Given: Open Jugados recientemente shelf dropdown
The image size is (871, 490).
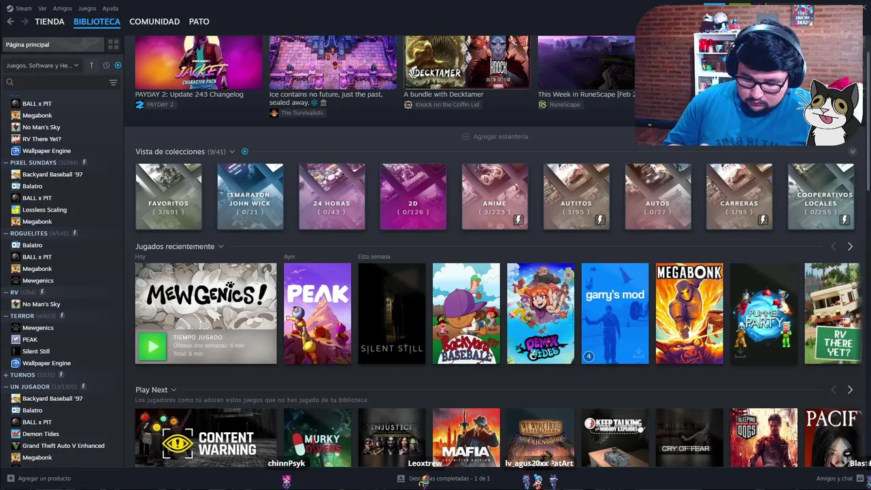Looking at the screenshot, I should coord(221,246).
